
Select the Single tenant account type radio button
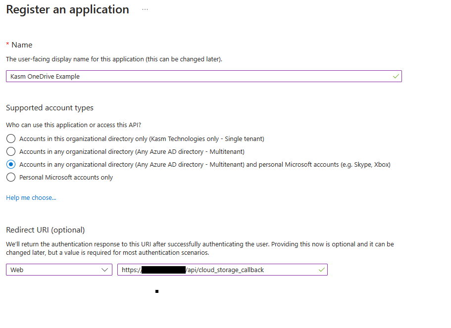click(11, 139)
